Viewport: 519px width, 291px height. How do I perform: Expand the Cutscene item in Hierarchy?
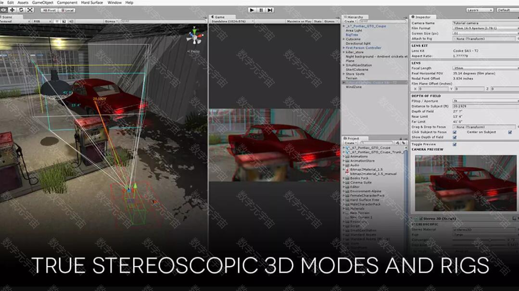click(x=344, y=39)
